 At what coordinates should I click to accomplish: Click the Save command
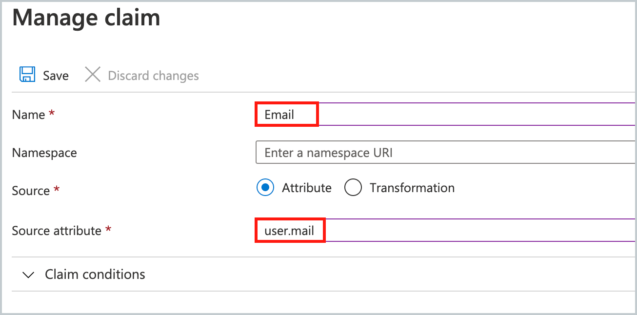click(56, 75)
